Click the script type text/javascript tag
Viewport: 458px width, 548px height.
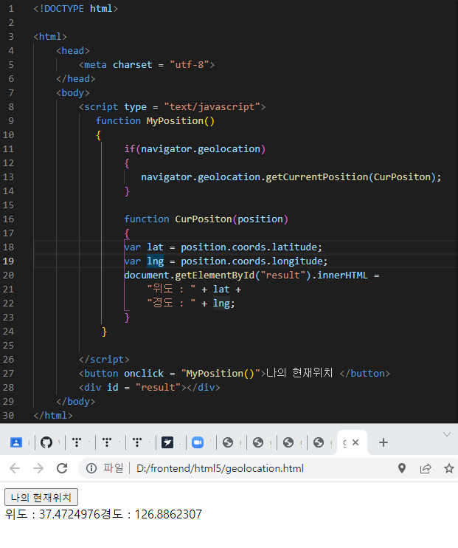(172, 106)
